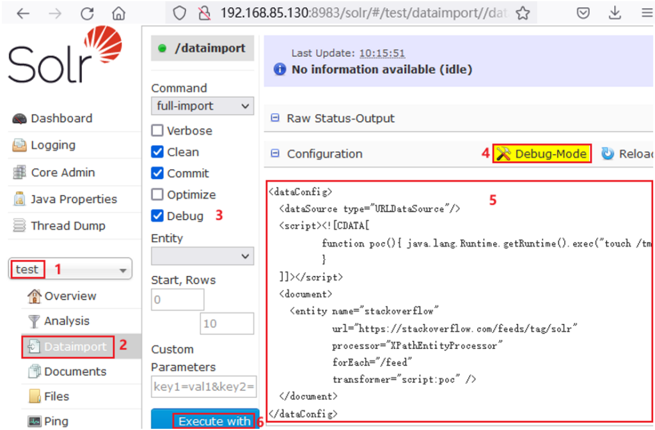
Task: Click the browser back arrow
Action: point(23,13)
